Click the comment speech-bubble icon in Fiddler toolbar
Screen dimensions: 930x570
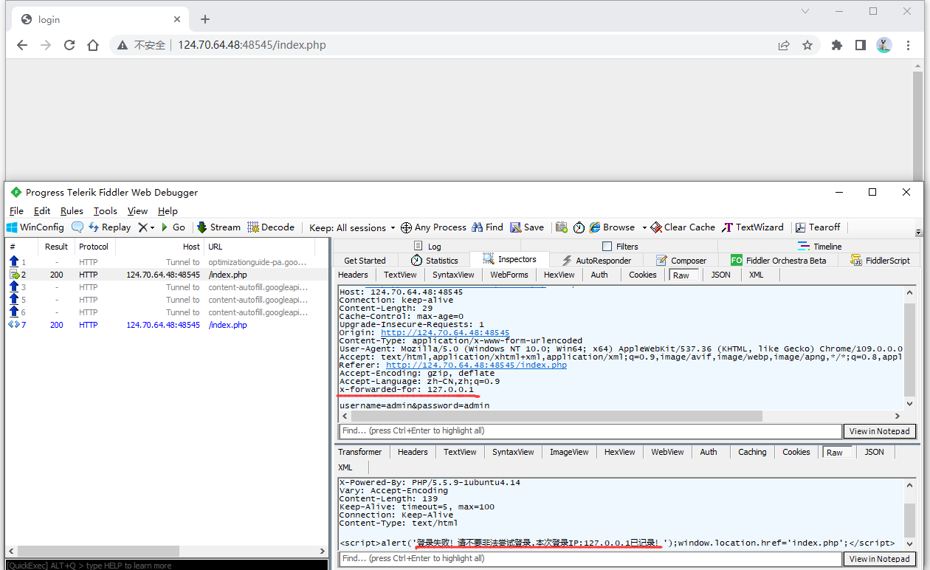click(77, 227)
